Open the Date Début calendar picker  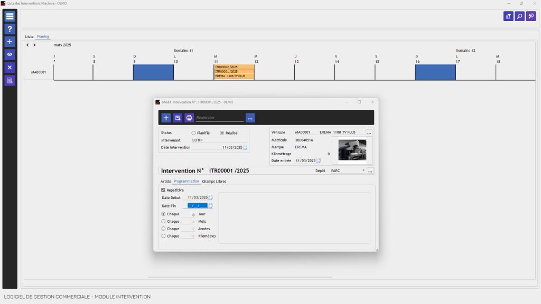(210, 197)
